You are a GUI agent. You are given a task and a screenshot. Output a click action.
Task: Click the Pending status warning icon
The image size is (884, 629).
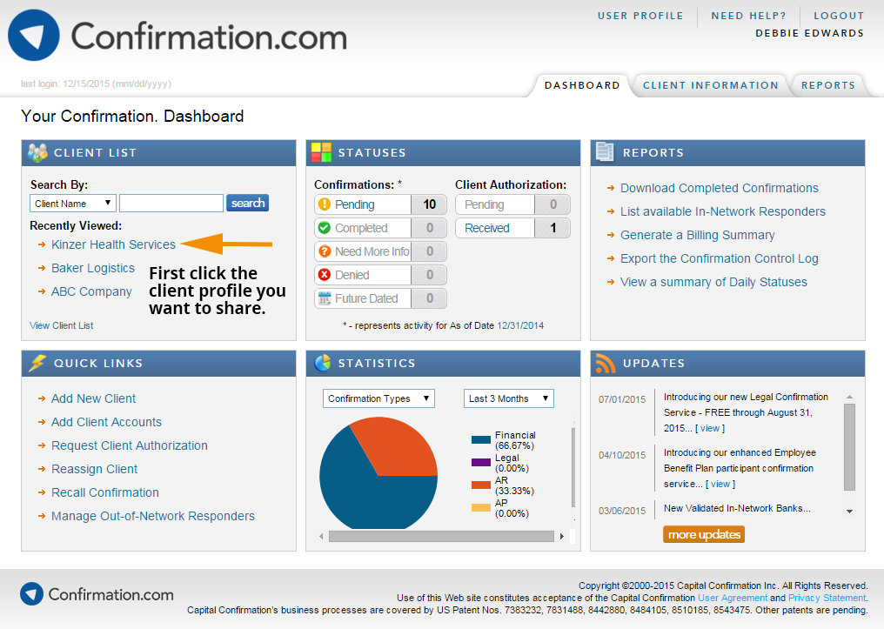[324, 204]
